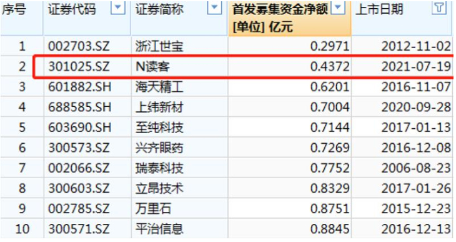Select the 序号 column header
The height and width of the screenshot is (242, 456).
point(14,9)
